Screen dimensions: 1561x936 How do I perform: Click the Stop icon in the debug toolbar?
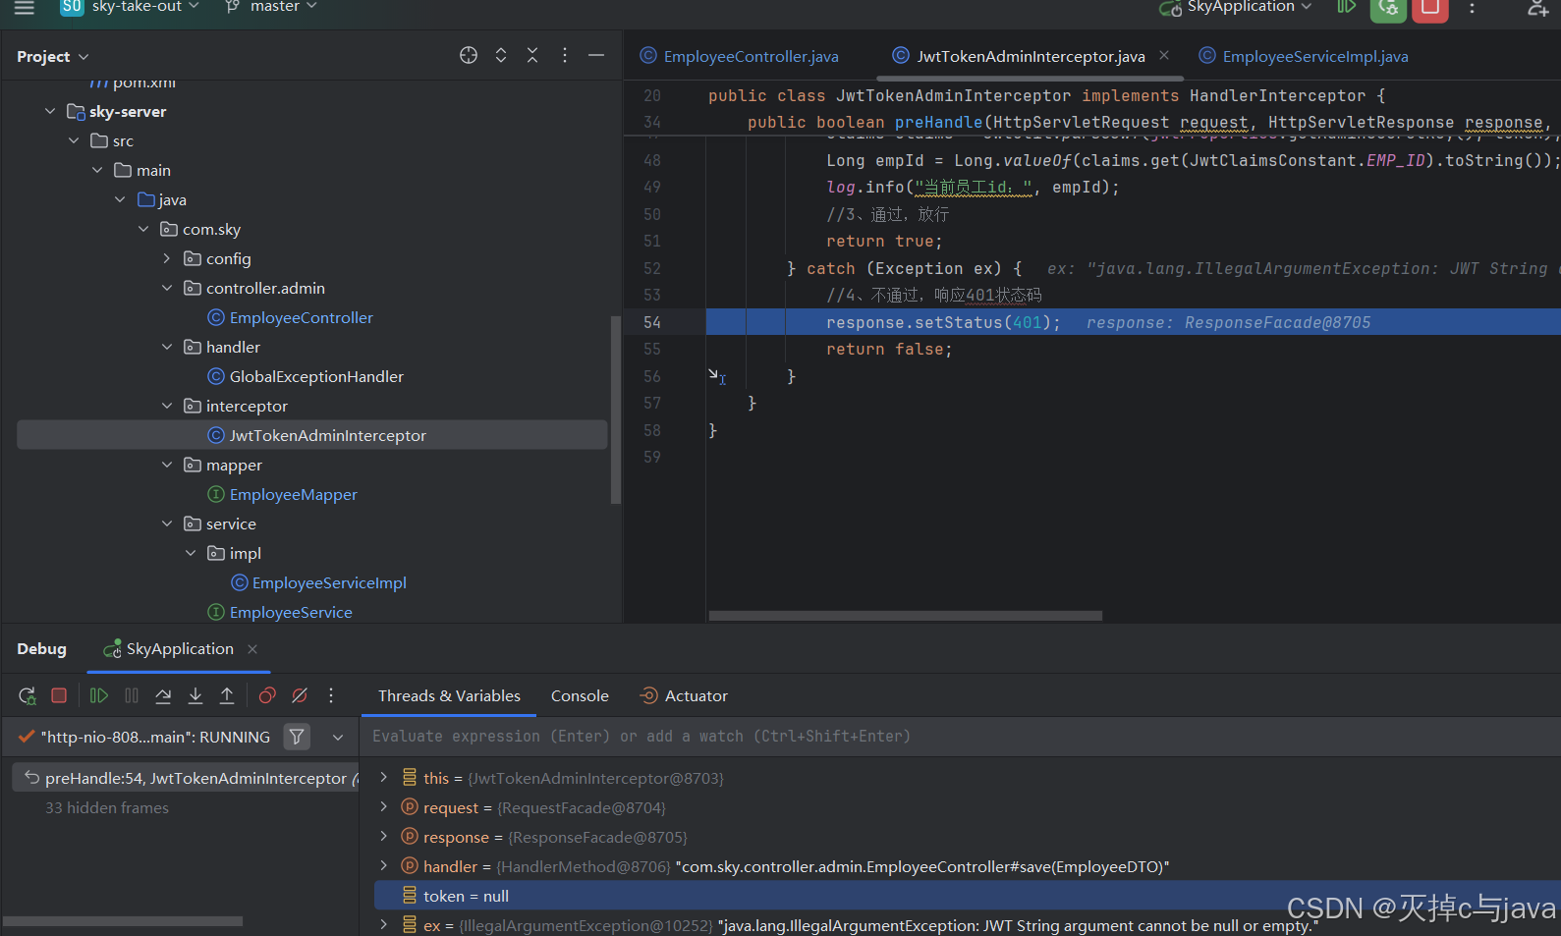pos(59,695)
